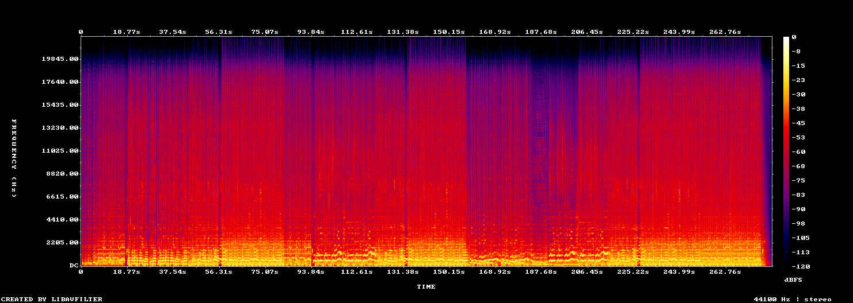This screenshot has width=853, height=303.
Task: Click 93.84s on the top time axis
Action: (x=311, y=32)
